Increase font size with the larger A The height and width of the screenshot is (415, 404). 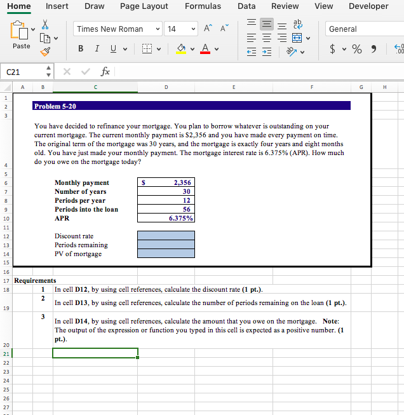click(x=208, y=28)
